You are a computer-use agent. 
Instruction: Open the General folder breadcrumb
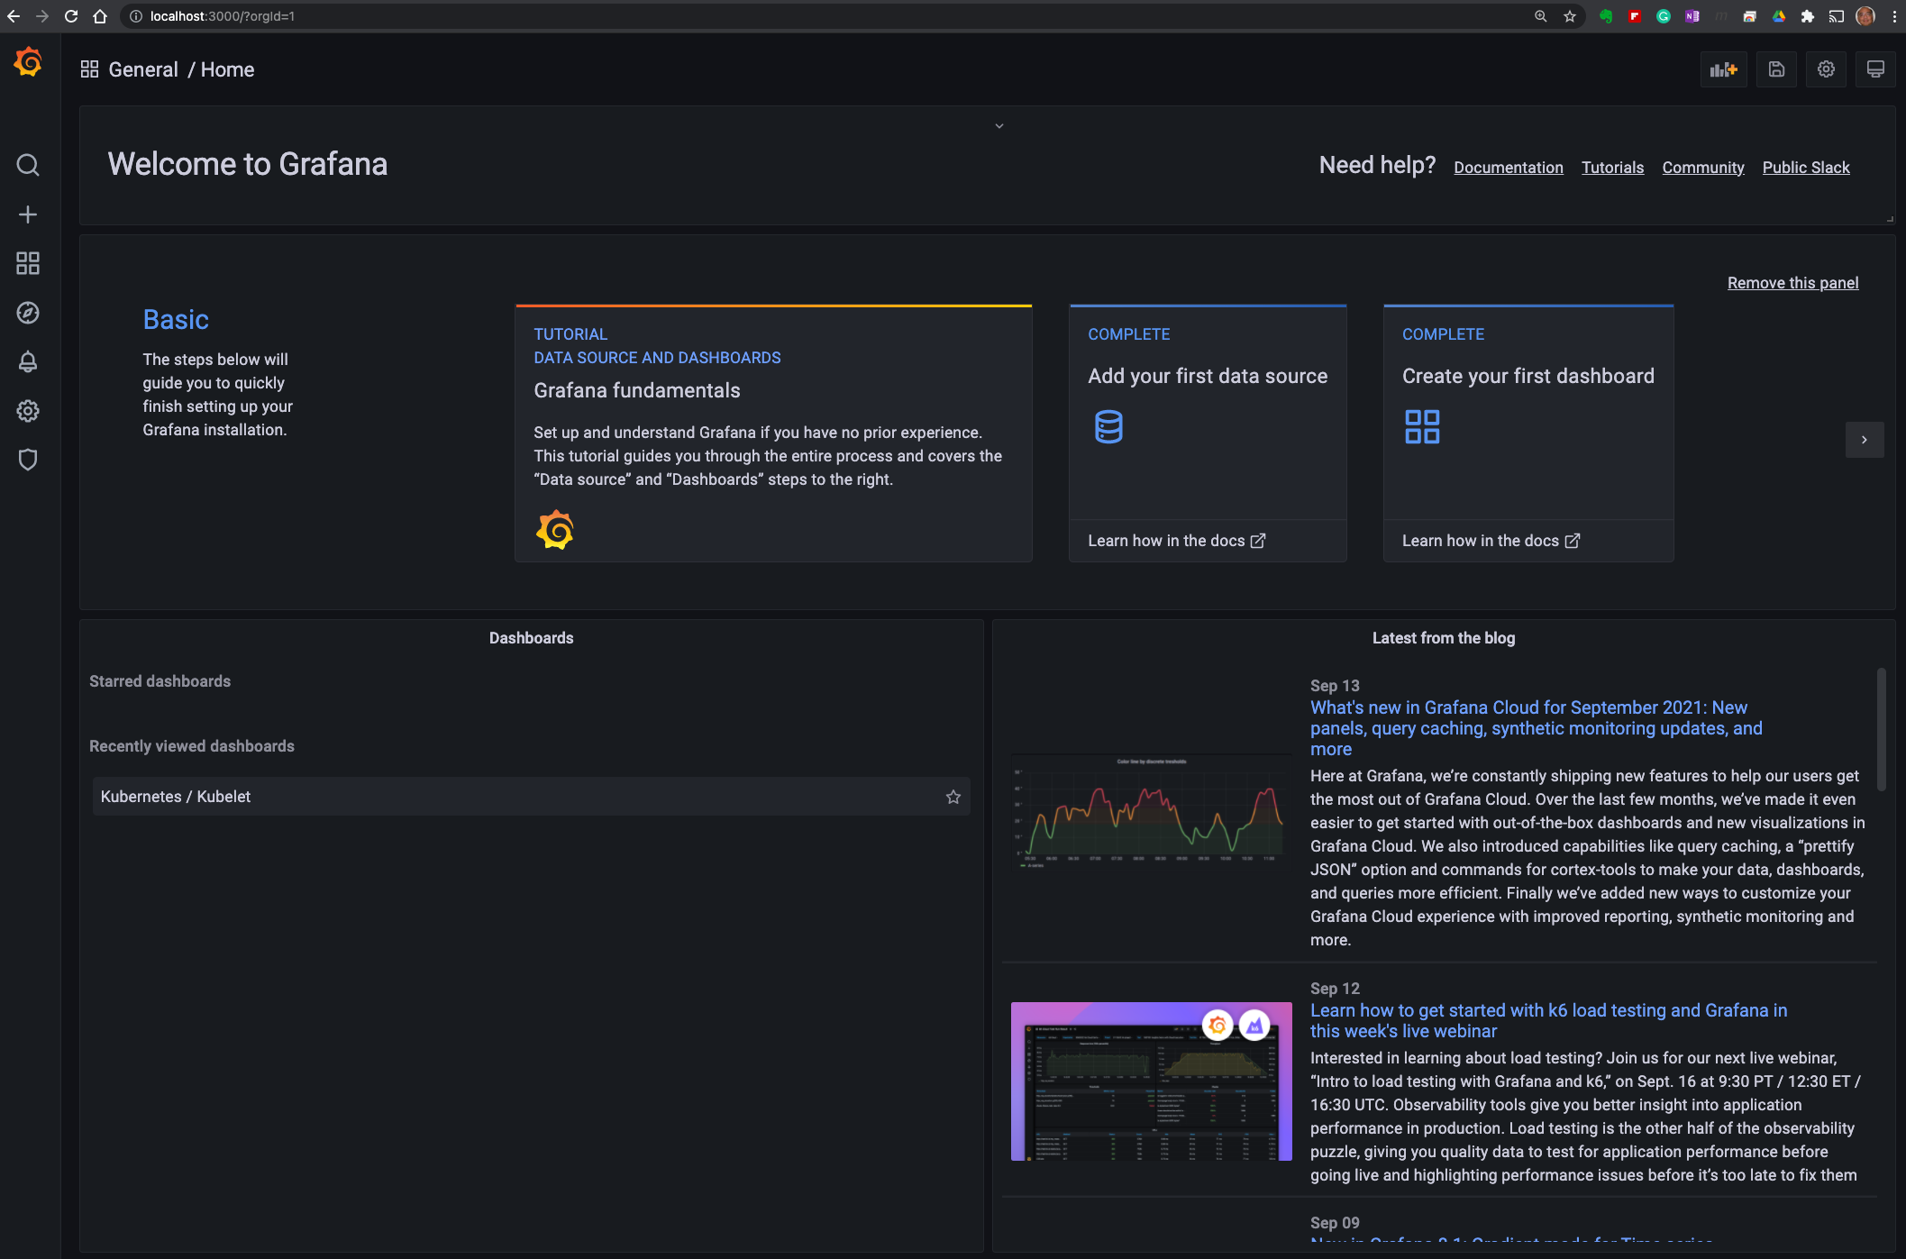[x=142, y=69]
